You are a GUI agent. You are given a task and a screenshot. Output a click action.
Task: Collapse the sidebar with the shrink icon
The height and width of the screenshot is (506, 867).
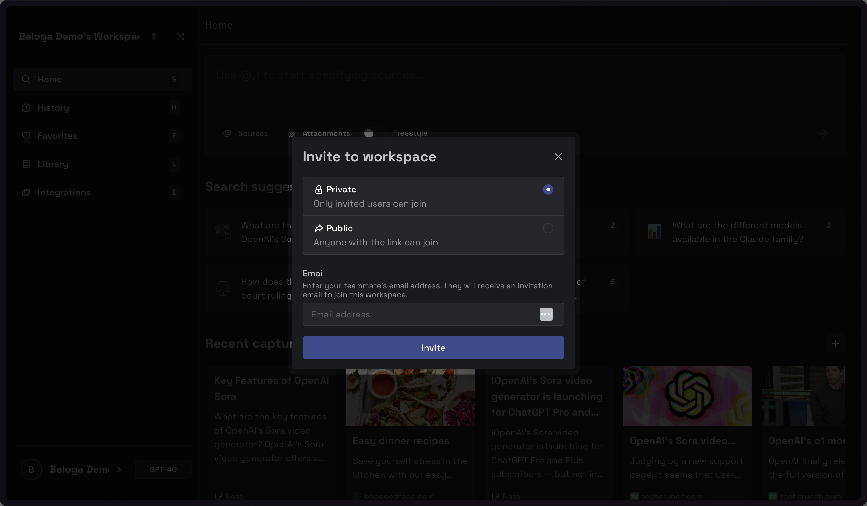[x=181, y=37]
